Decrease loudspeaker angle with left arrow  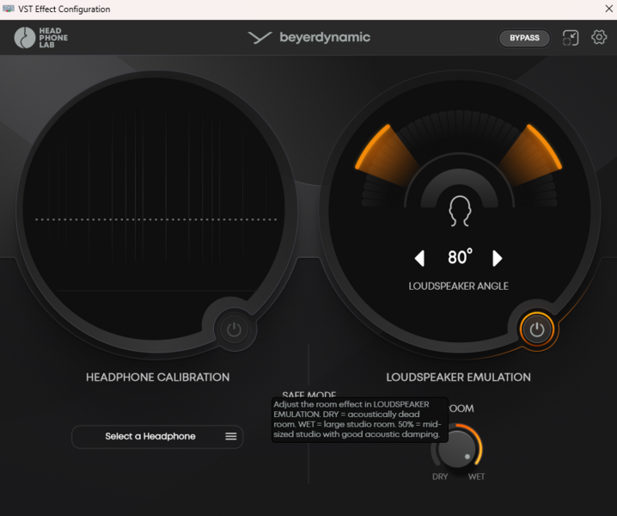(x=420, y=258)
